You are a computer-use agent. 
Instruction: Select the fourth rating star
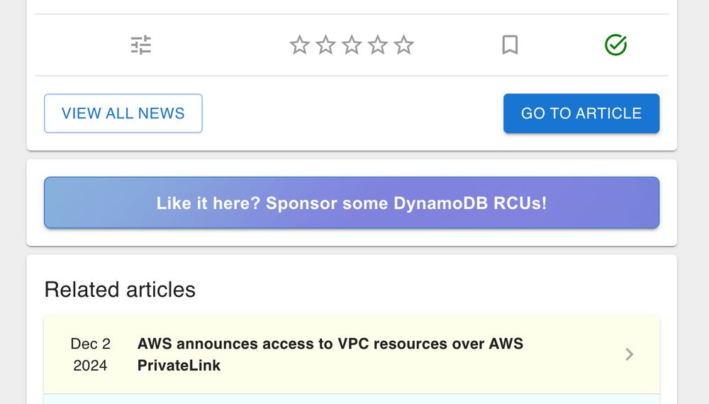click(378, 45)
